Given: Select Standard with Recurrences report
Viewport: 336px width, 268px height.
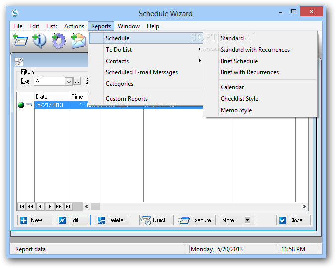Looking at the screenshot, I should [x=260, y=49].
